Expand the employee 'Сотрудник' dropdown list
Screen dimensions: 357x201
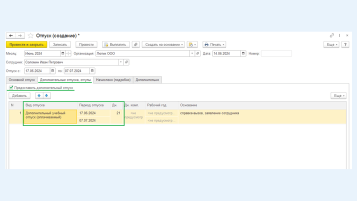tap(120, 62)
